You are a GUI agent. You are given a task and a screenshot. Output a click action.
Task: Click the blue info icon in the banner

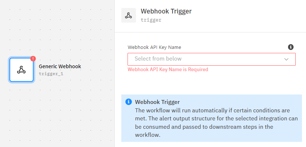[x=128, y=102]
